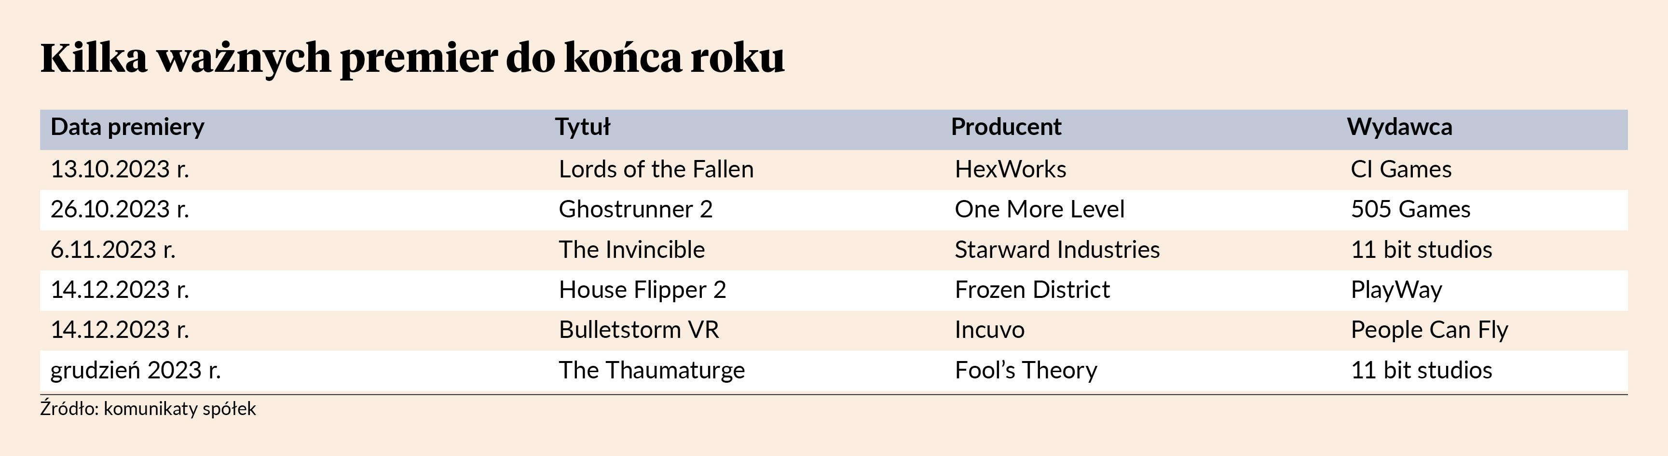Click the HexWorks producer cell
The image size is (1668, 456).
pyautogui.click(x=1010, y=170)
